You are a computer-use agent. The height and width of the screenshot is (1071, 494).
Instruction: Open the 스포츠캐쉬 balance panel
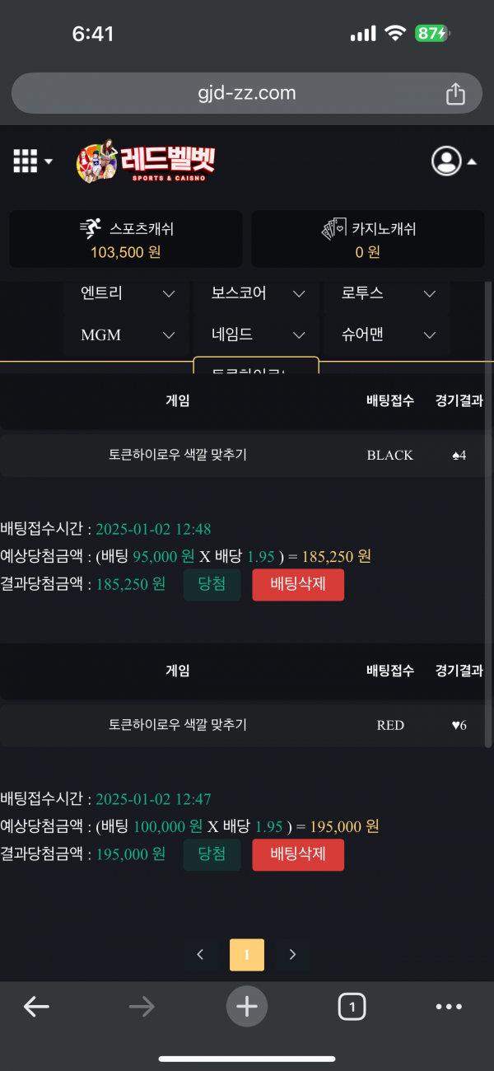click(x=126, y=239)
